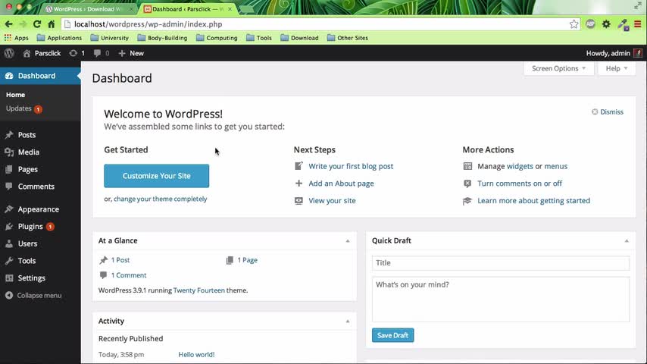Open the Appearance menu
This screenshot has width=647, height=364.
[40, 209]
